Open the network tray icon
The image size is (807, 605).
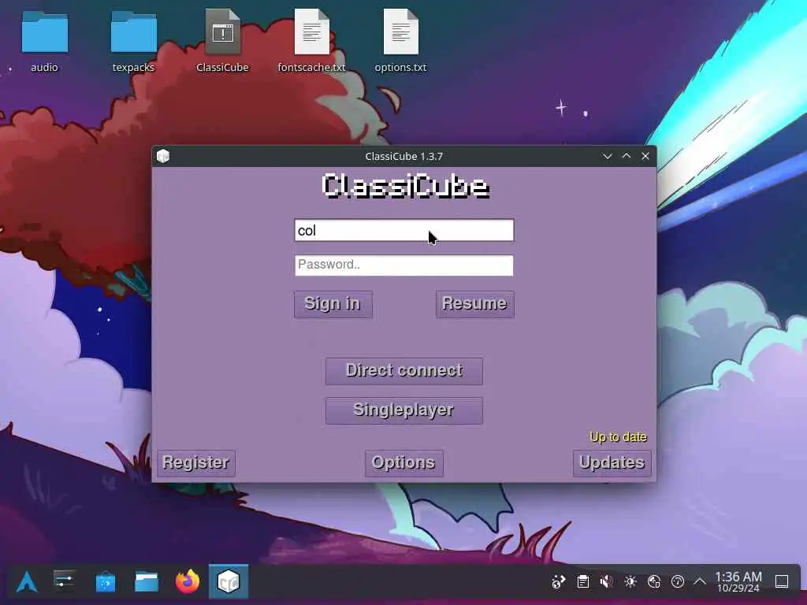pyautogui.click(x=653, y=582)
